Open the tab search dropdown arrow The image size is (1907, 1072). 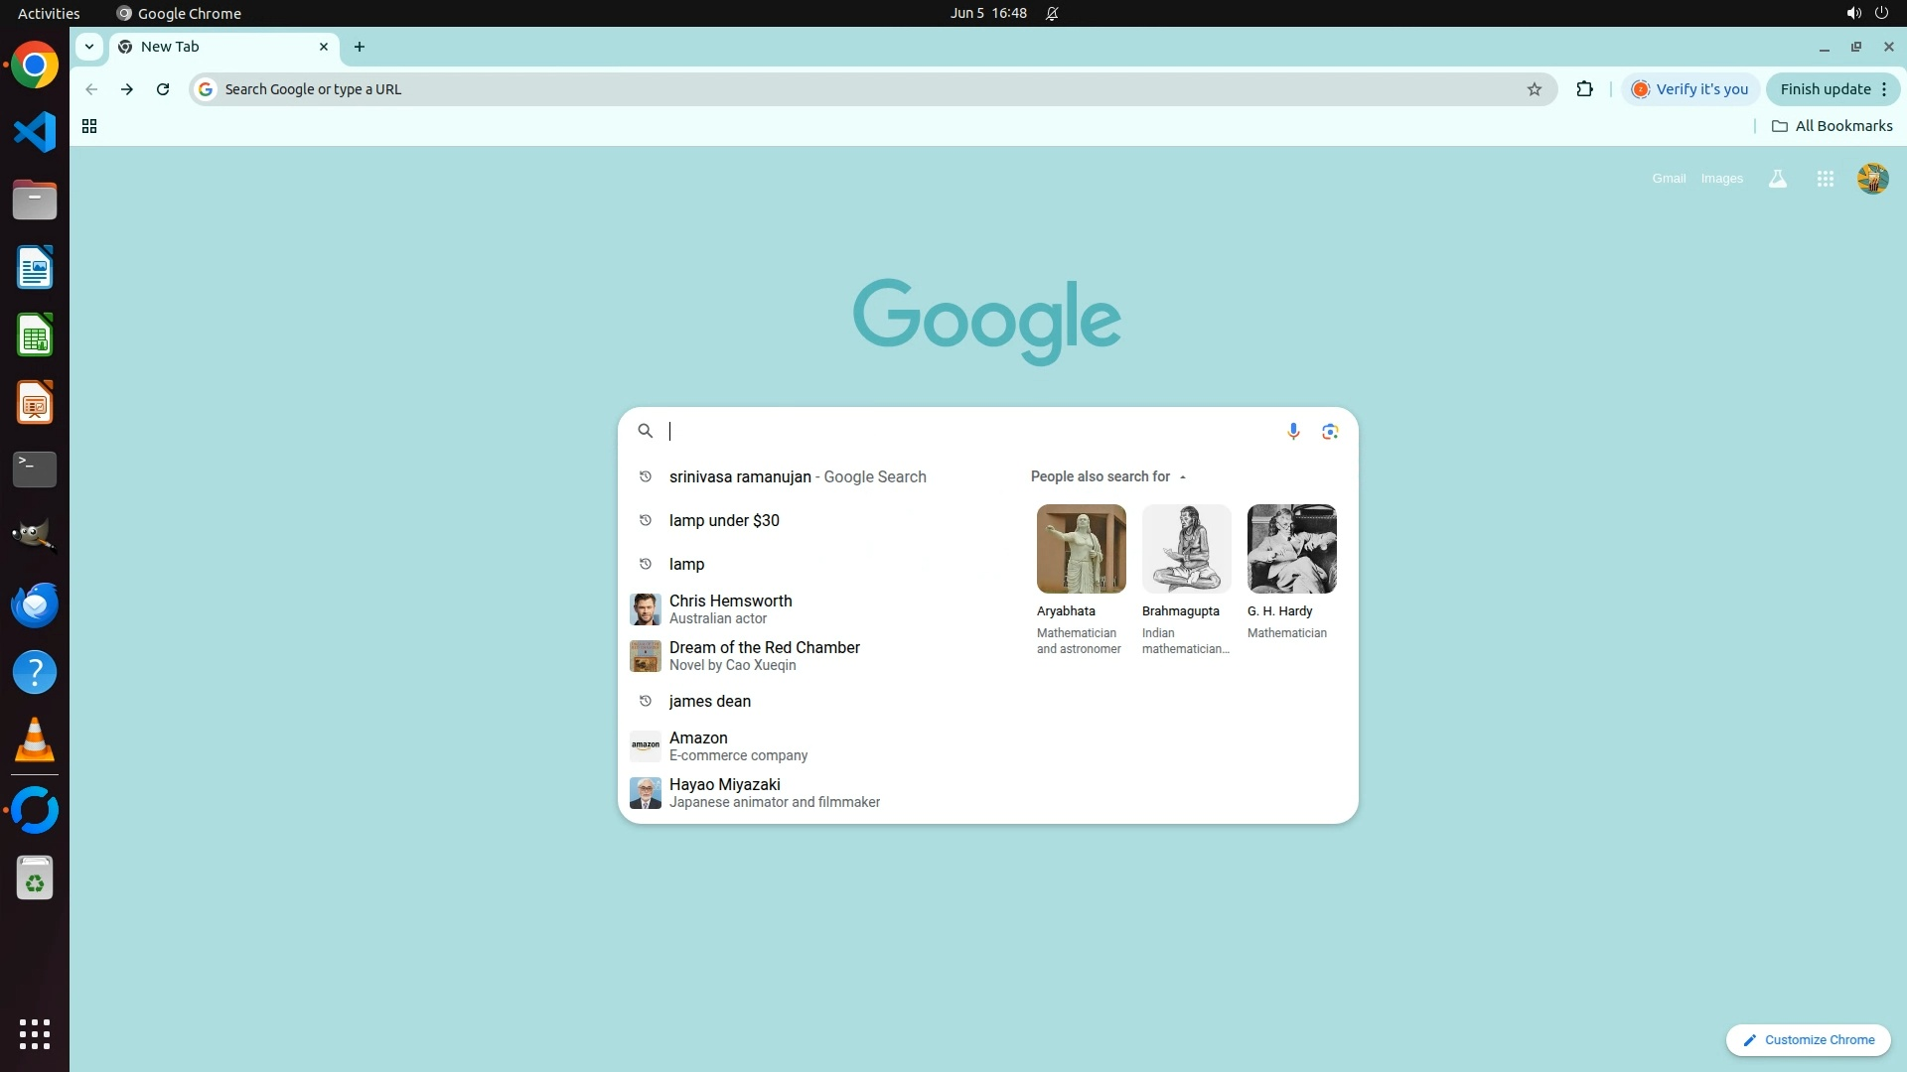tap(89, 47)
